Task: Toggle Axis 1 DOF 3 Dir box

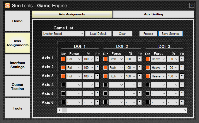Action: click(x=148, y=59)
